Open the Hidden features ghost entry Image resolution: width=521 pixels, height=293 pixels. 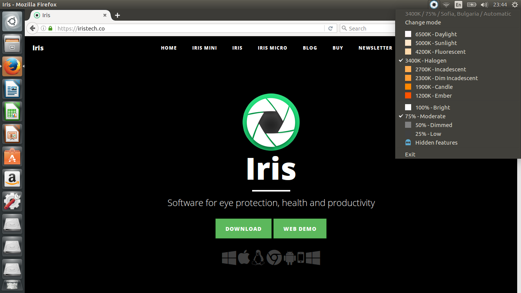coord(458,143)
